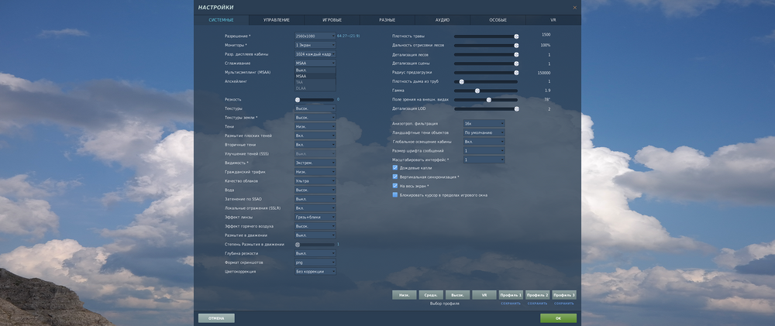
Task: Load Профиль 3 preset
Action: pyautogui.click(x=564, y=295)
